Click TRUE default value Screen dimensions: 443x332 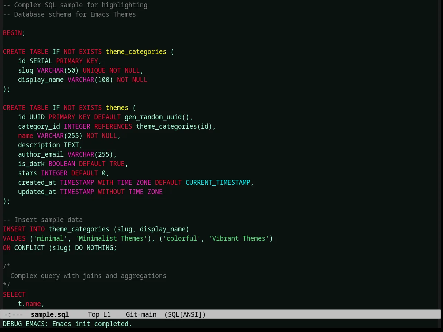tap(117, 164)
